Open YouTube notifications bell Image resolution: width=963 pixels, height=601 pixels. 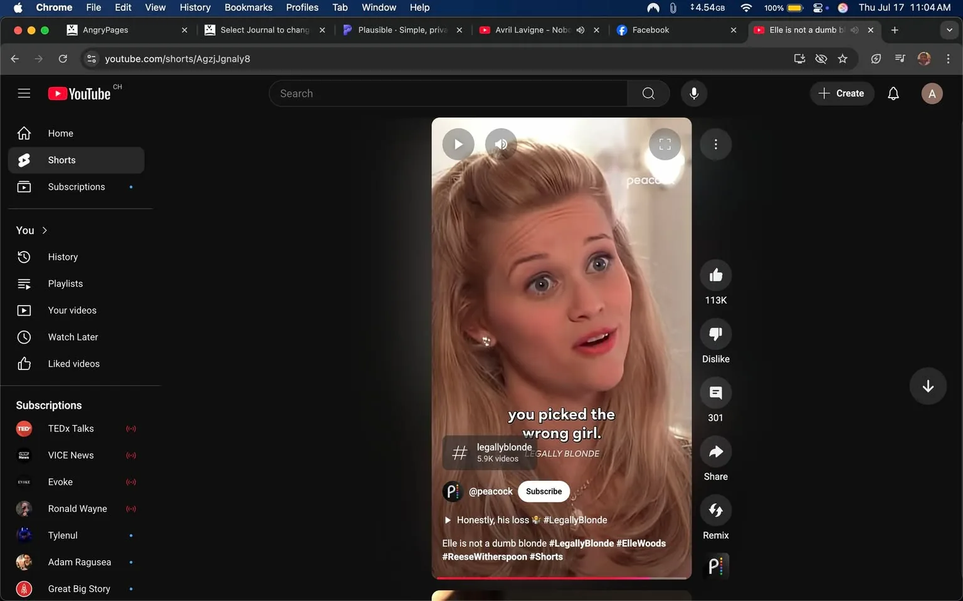point(893,93)
